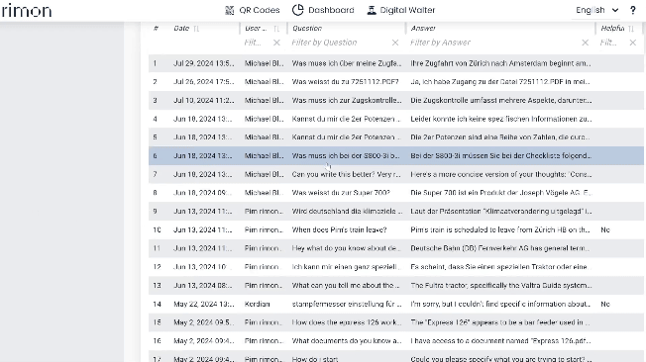Click the Answer column header

(423, 29)
